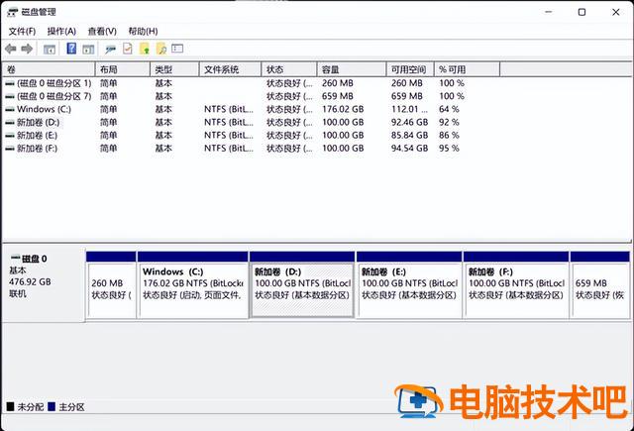Click the 112.01 free space cell
This screenshot has height=431, width=634.
pos(409,109)
